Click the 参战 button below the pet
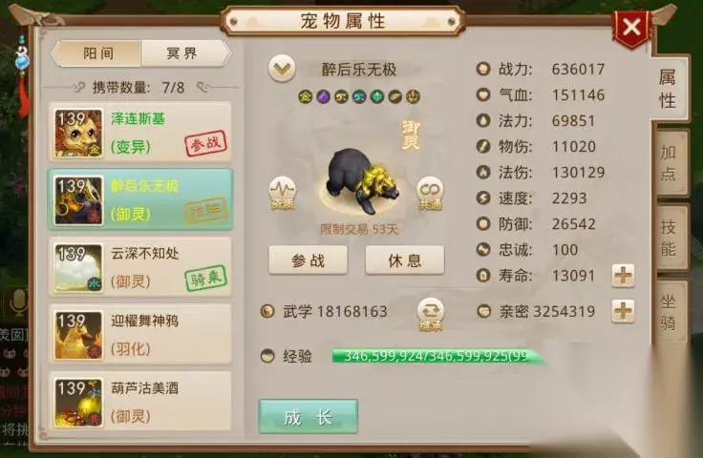 coord(308,260)
